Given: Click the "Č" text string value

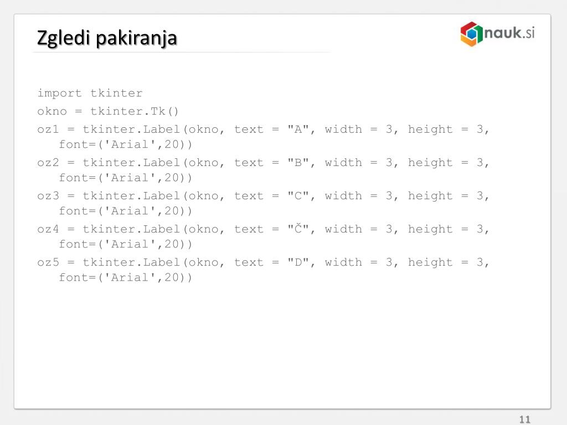Looking at the screenshot, I should coord(298,228).
